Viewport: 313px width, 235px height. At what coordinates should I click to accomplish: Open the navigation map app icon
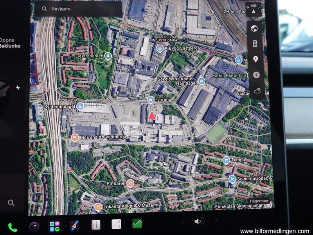tap(74, 226)
